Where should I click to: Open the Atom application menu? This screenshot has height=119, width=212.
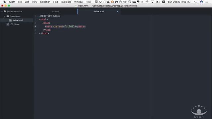[12, 2]
